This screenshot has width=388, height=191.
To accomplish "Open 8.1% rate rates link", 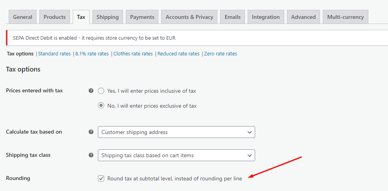I will click(x=92, y=54).
